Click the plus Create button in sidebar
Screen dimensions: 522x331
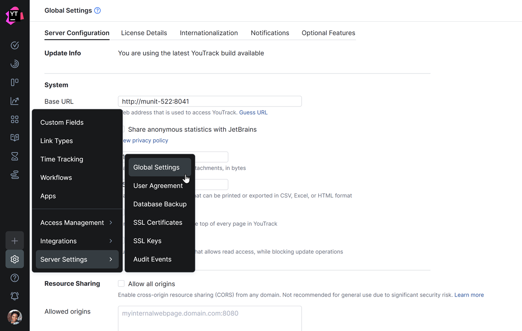tap(15, 241)
